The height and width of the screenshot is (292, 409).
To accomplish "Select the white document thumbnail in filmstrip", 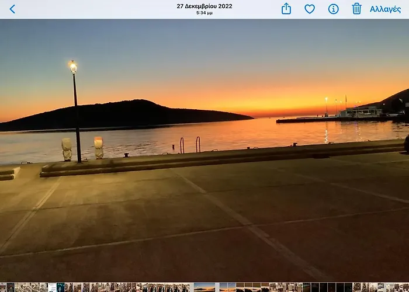I will coord(52,287).
